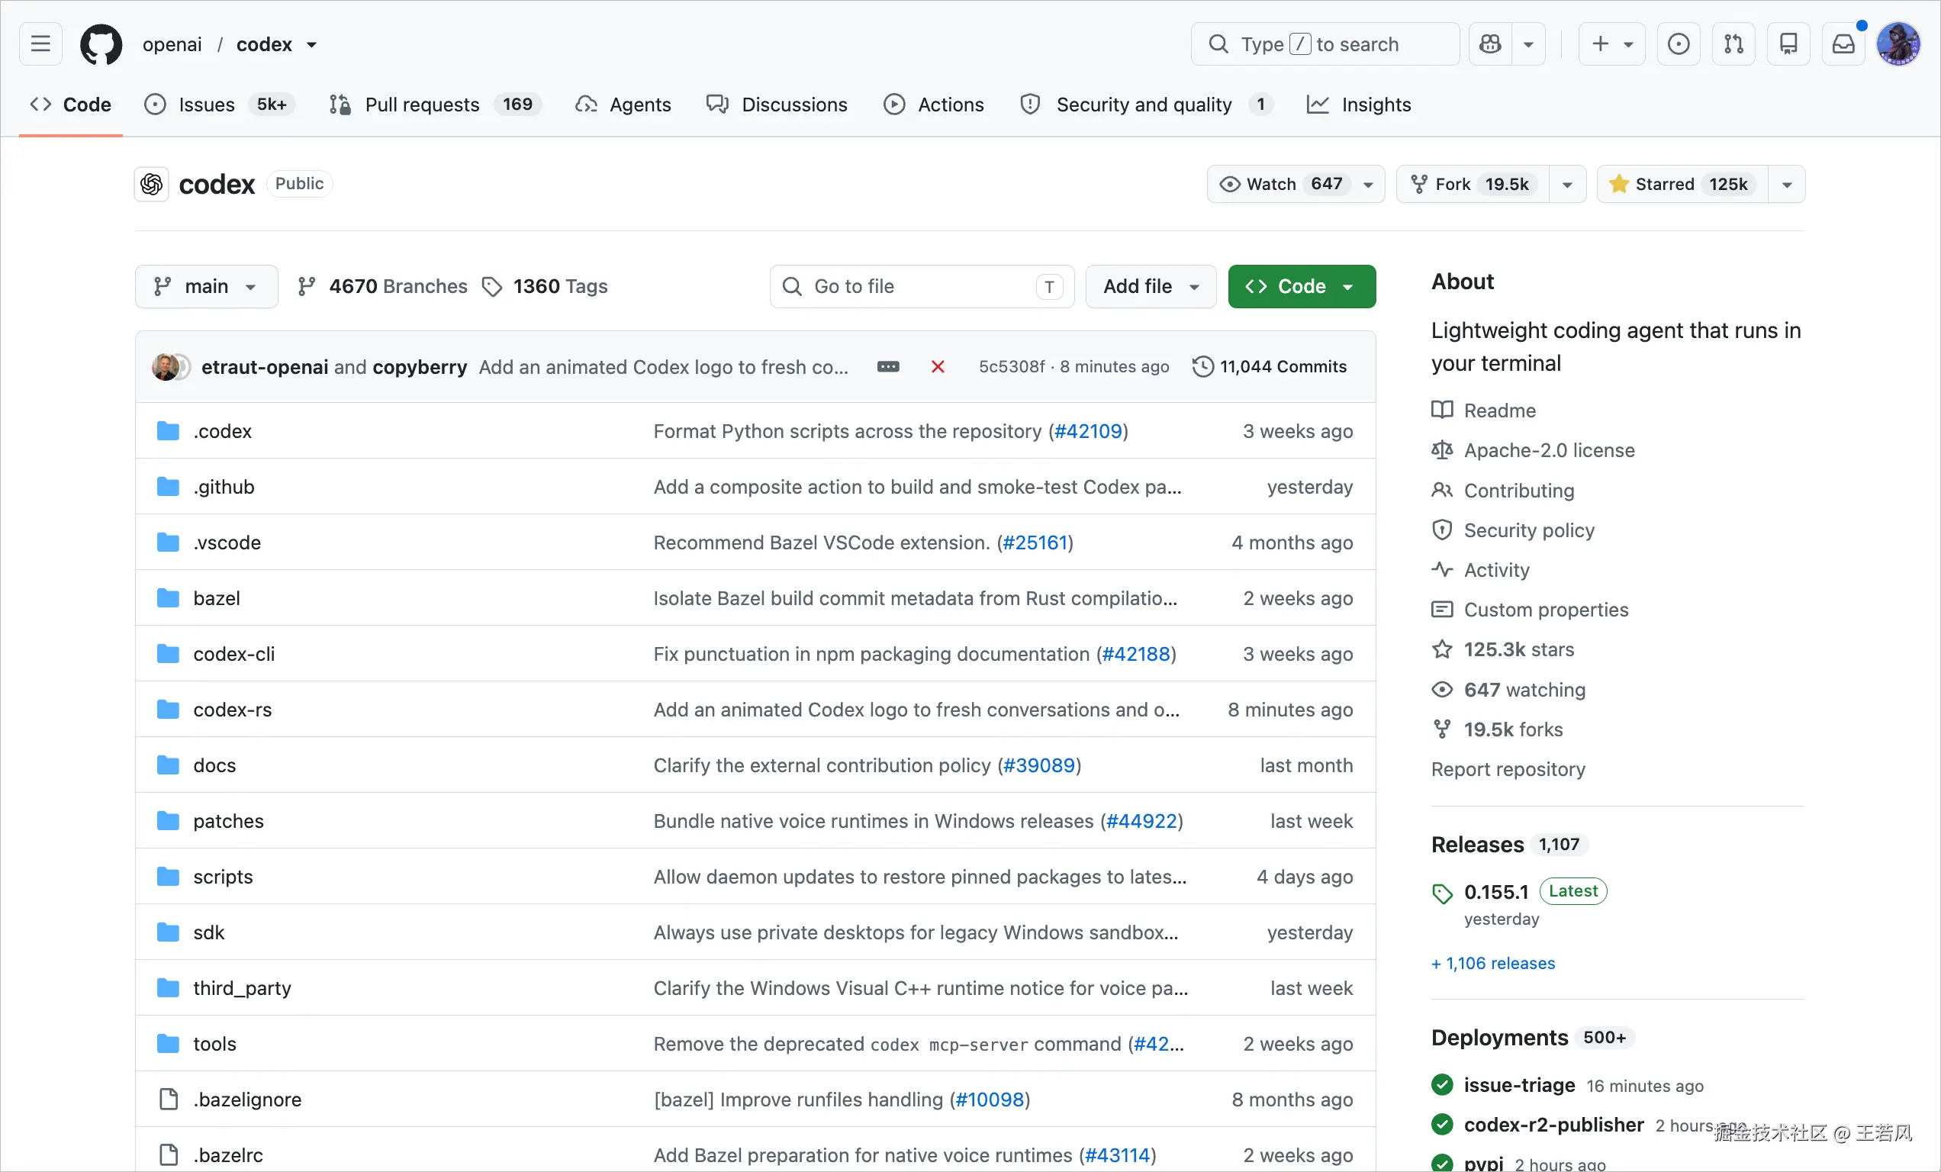Open the 11,044 Commits history
Screen dimensions: 1941x1172
pos(1270,367)
